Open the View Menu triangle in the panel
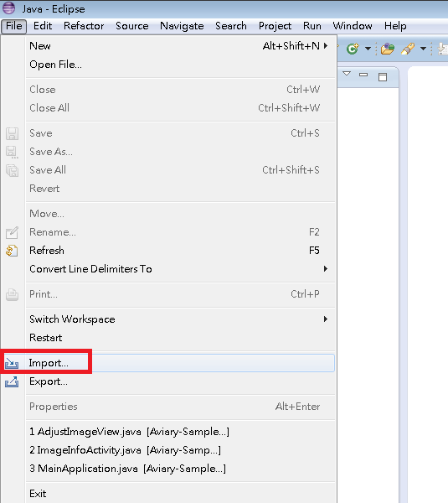 (347, 74)
